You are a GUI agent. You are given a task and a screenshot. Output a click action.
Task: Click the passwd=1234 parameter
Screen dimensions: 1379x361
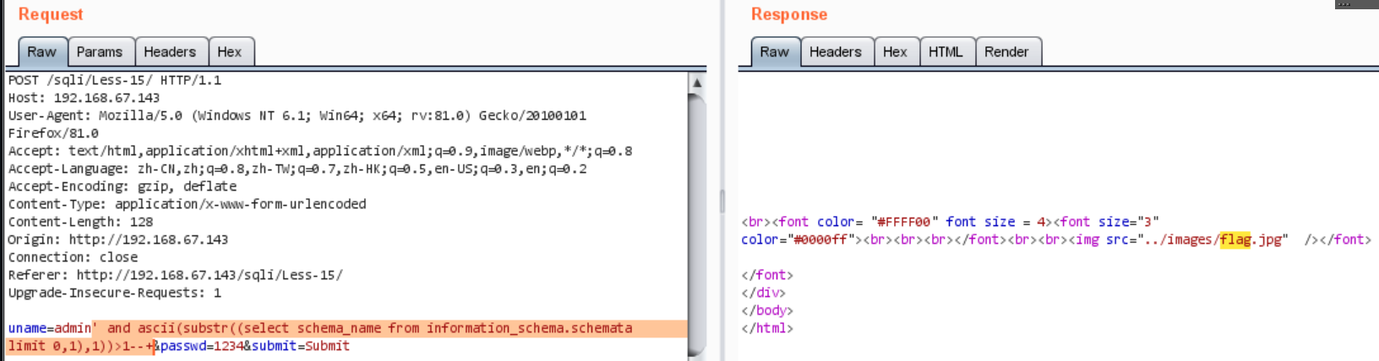click(x=201, y=346)
